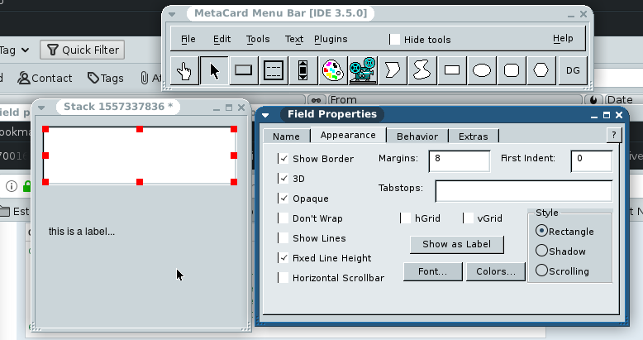The image size is (643, 340).
Task: Switch to the Behavior tab
Action: pos(417,136)
